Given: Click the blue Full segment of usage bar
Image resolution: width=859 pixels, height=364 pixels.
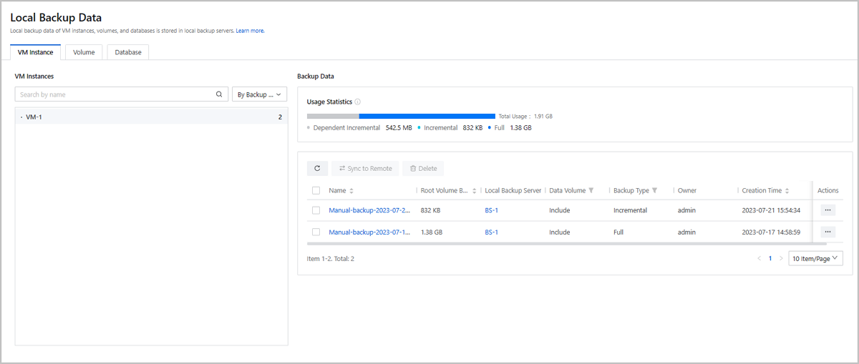Looking at the screenshot, I should click(427, 116).
